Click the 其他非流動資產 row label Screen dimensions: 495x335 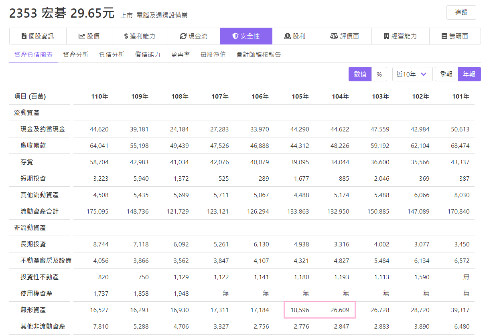[x=43, y=326]
